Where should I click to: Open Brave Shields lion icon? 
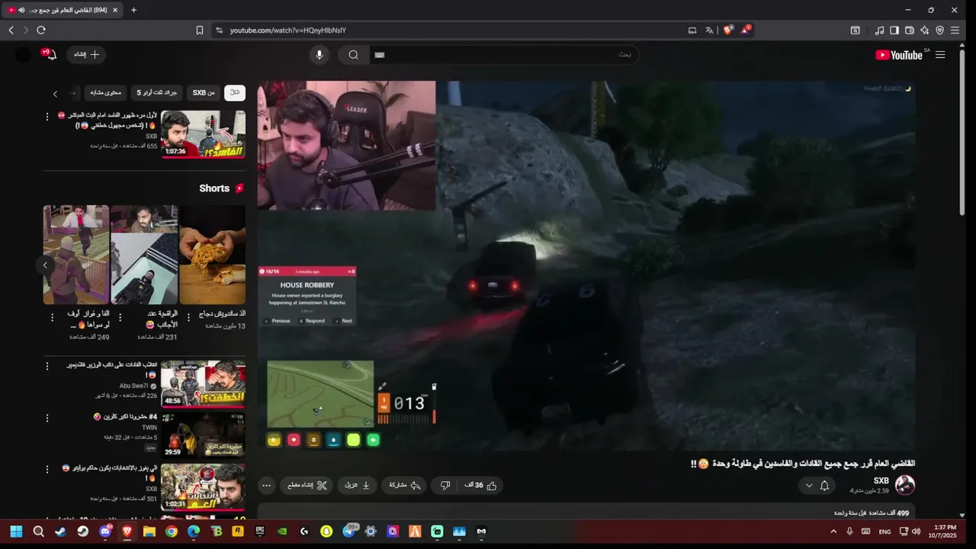click(x=728, y=30)
